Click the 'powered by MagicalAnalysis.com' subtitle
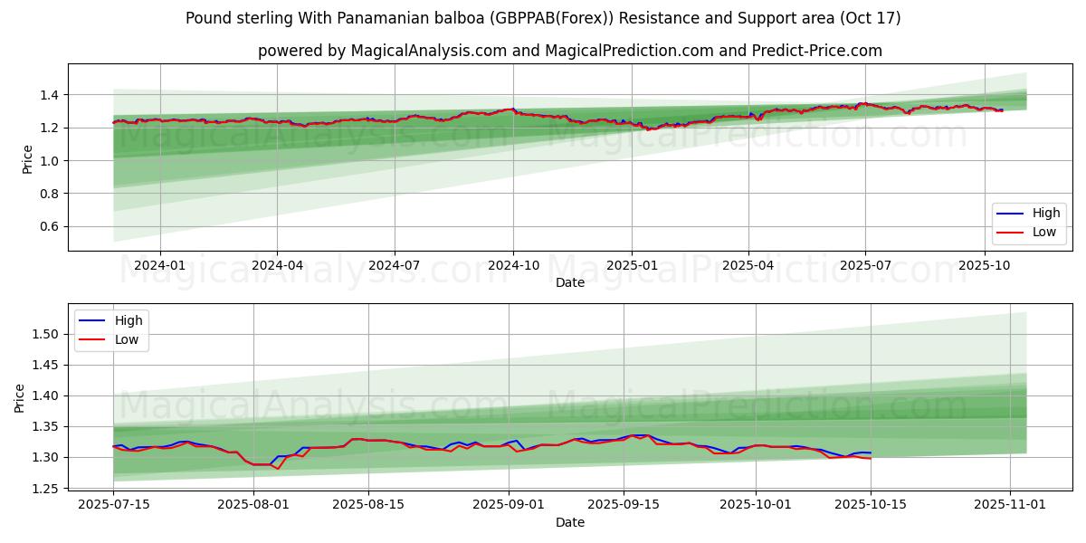The width and height of the screenshot is (1086, 543). tap(570, 51)
